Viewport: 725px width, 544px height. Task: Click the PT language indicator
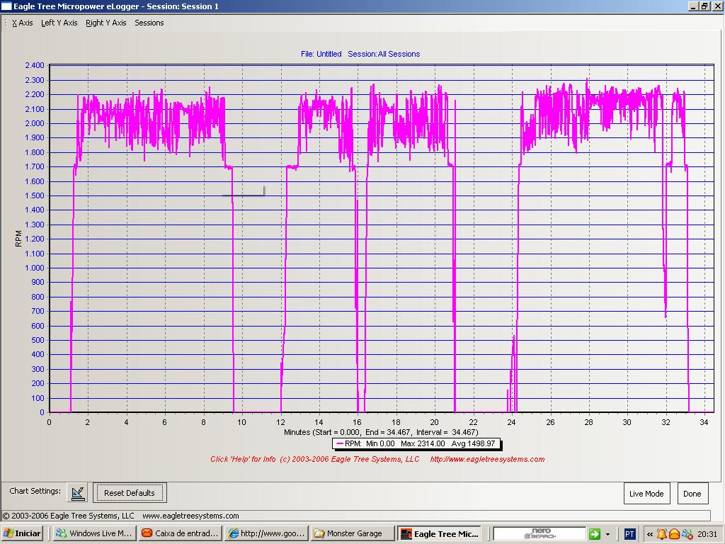point(629,534)
